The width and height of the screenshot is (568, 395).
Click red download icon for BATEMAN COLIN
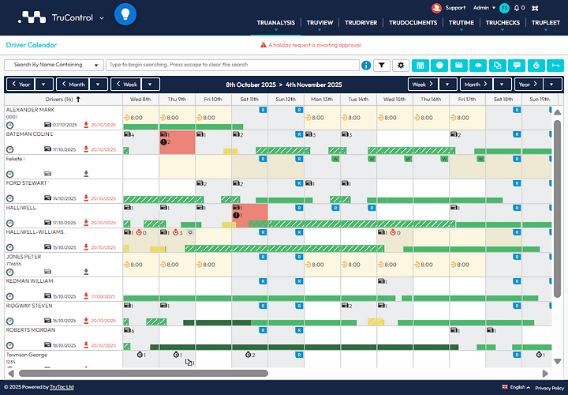[86, 149]
